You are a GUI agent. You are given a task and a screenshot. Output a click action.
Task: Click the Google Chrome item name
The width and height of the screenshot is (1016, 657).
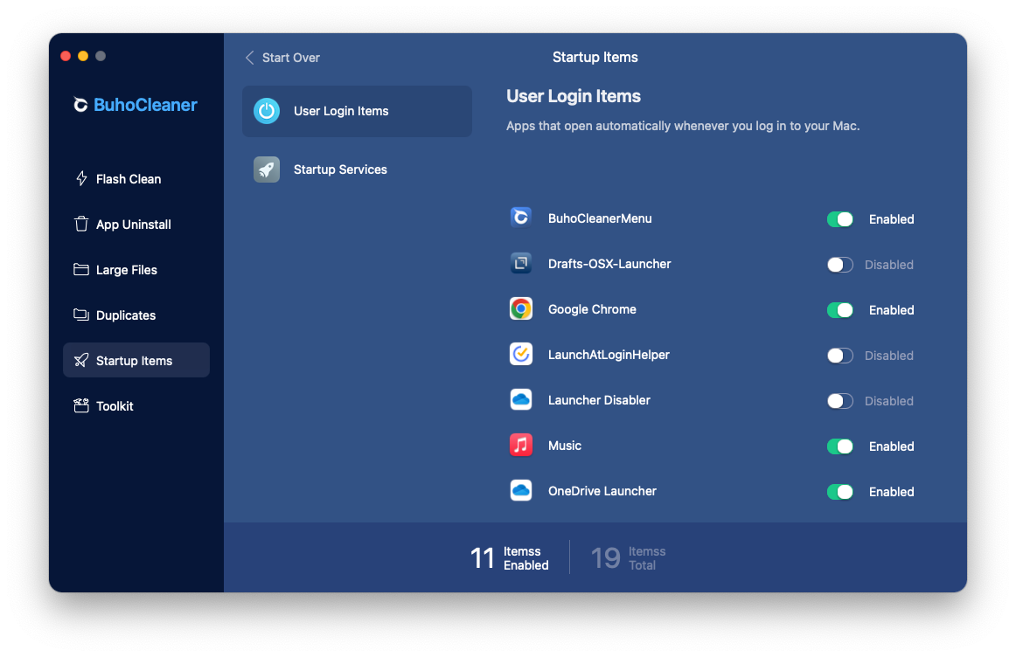coord(592,309)
